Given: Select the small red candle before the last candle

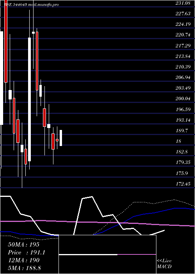Looking at the screenshot, I should tap(57, 140).
